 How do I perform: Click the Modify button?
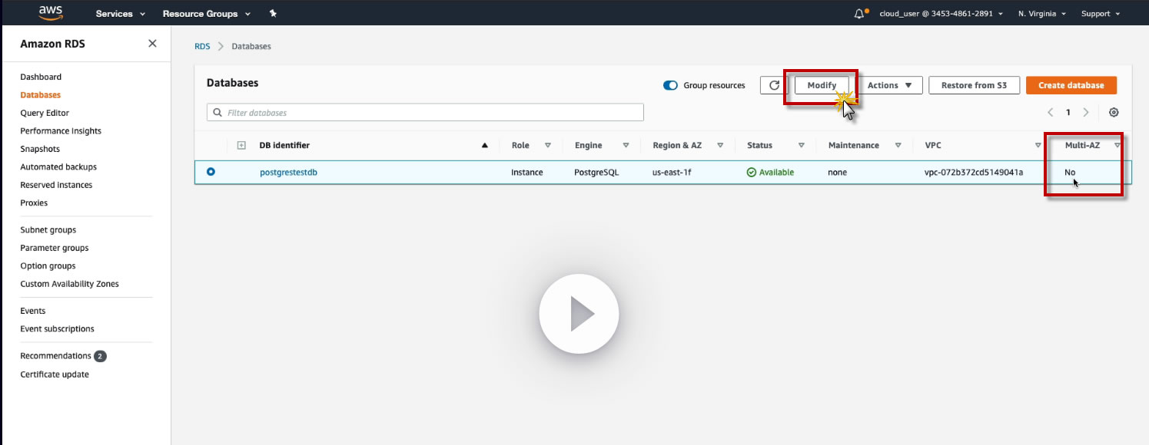pos(822,85)
